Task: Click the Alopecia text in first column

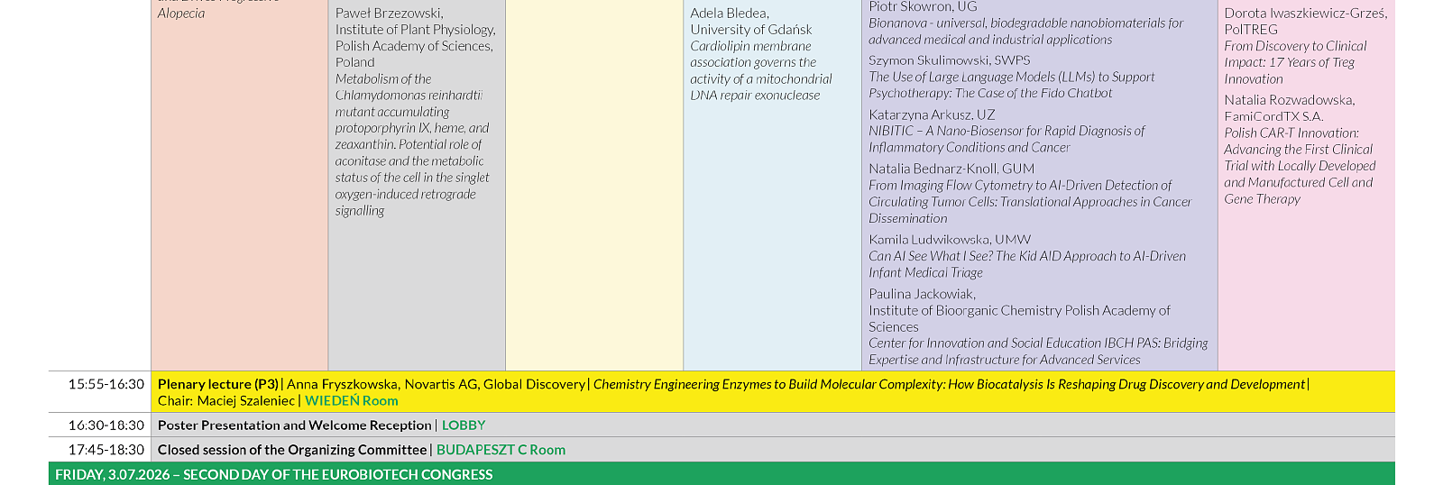Action: (181, 14)
